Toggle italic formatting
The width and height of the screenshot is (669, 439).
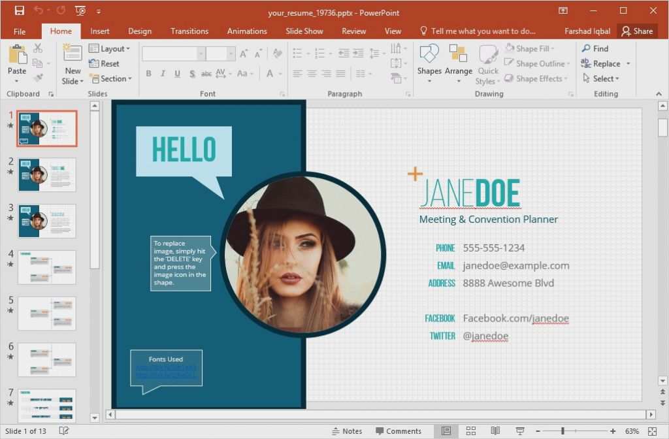[x=163, y=74]
